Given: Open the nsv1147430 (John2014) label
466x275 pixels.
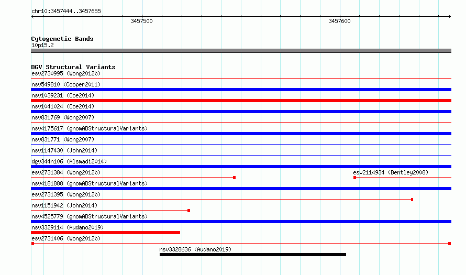Looking at the screenshot, I should 64,150.
